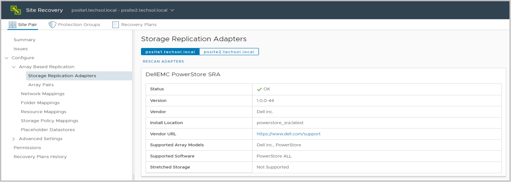
Task: Open Network Mappings
Action: 43,94
